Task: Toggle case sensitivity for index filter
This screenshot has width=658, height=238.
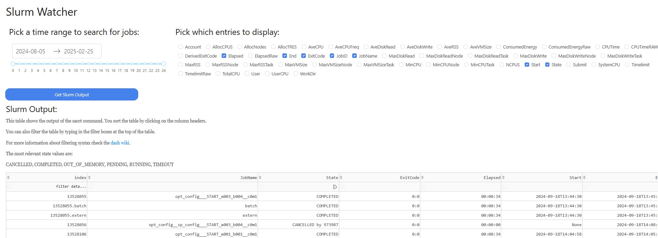Action: 9,187
